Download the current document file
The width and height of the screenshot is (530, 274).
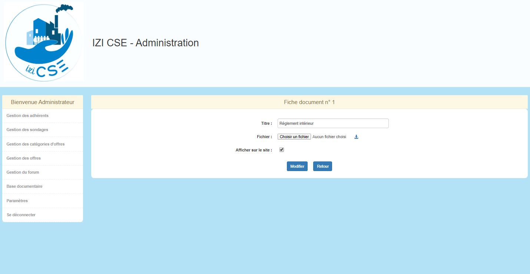356,137
